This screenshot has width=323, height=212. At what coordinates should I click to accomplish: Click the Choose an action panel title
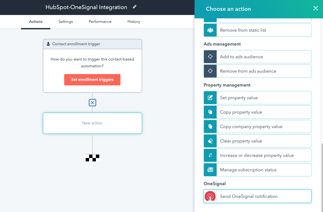point(229,9)
